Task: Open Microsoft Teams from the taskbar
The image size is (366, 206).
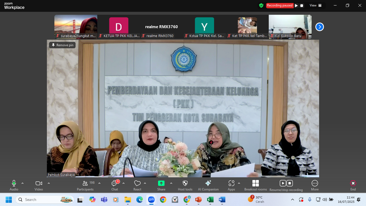Action: 104,200
